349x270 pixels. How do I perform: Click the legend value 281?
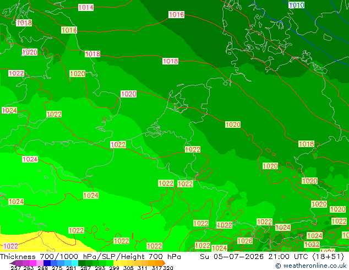click(71, 268)
